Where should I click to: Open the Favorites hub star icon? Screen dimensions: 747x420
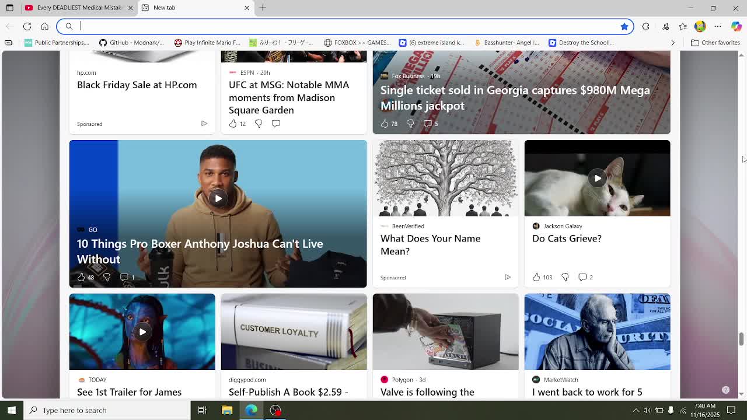pos(683,26)
